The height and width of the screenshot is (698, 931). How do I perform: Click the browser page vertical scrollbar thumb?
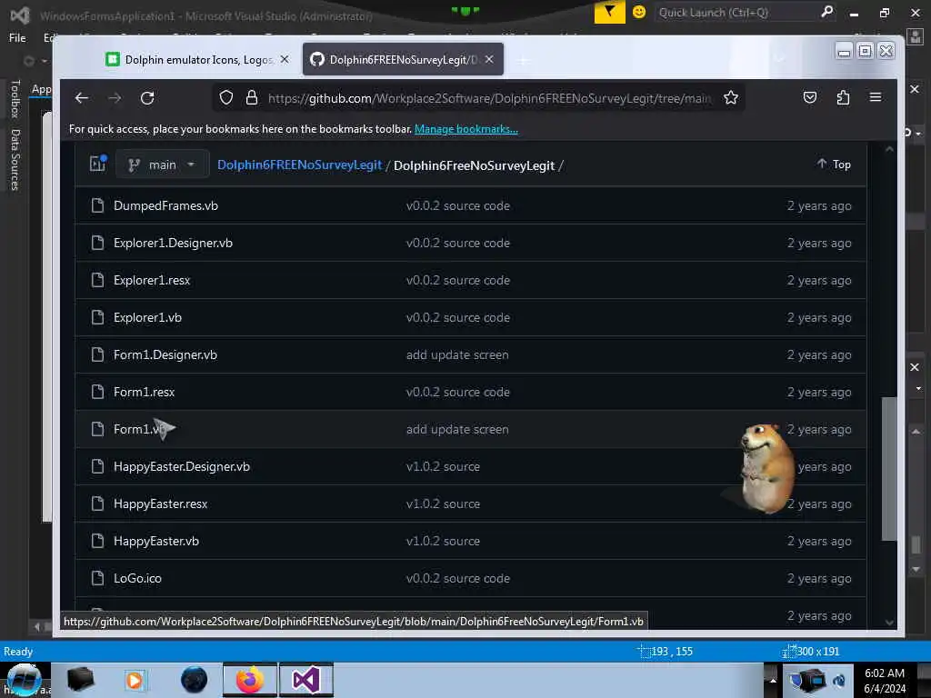pyautogui.click(x=889, y=468)
